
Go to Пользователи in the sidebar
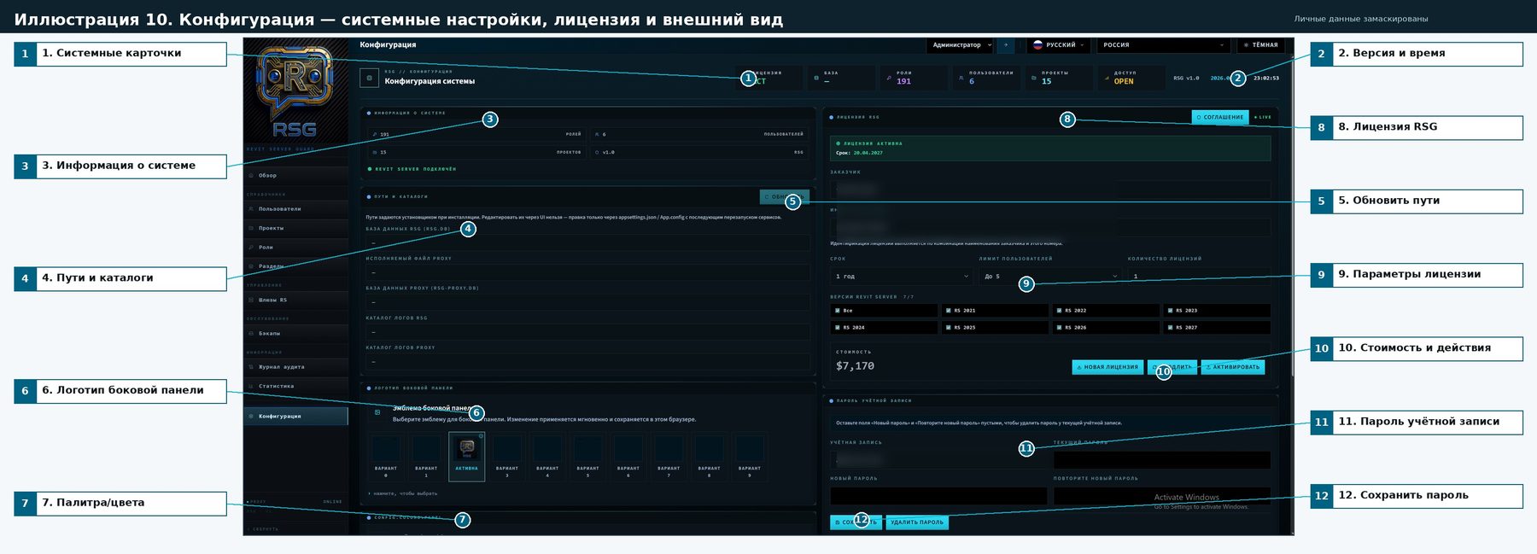click(296, 208)
